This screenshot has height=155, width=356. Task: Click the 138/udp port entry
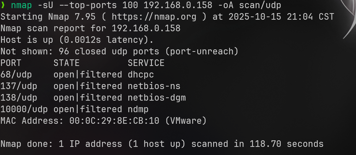pos(19,97)
